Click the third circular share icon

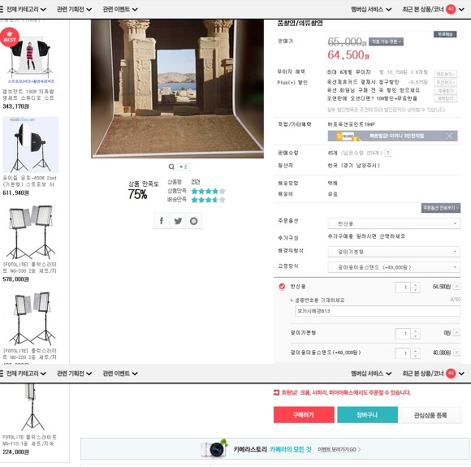point(194,221)
